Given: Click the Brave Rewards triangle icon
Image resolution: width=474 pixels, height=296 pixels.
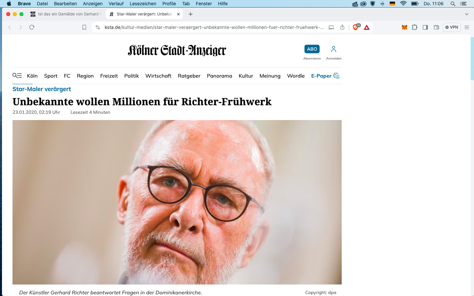Looking at the screenshot, I should coord(367,27).
